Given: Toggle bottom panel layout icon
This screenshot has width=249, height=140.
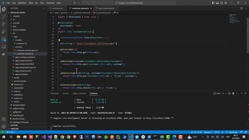Looking at the screenshot, I should [x=217, y=3].
